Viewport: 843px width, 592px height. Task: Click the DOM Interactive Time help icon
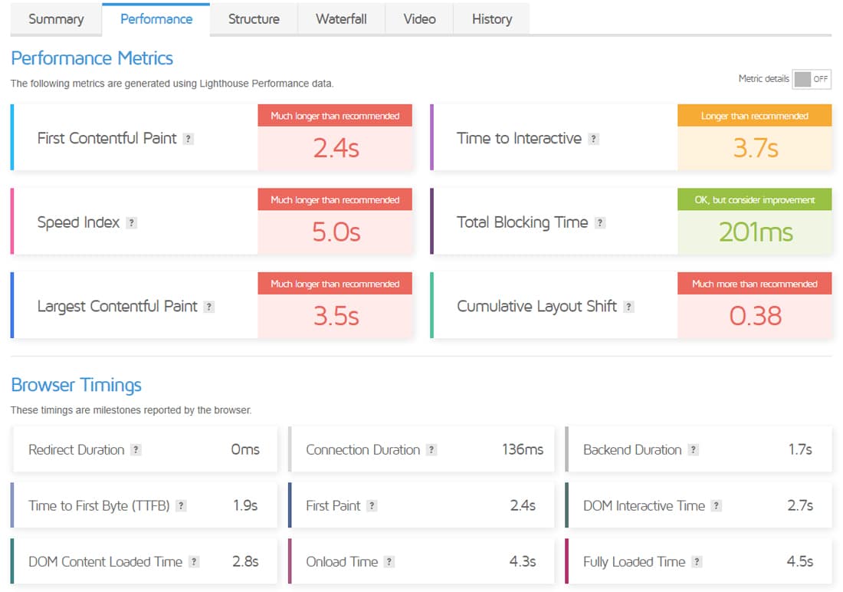tap(715, 506)
